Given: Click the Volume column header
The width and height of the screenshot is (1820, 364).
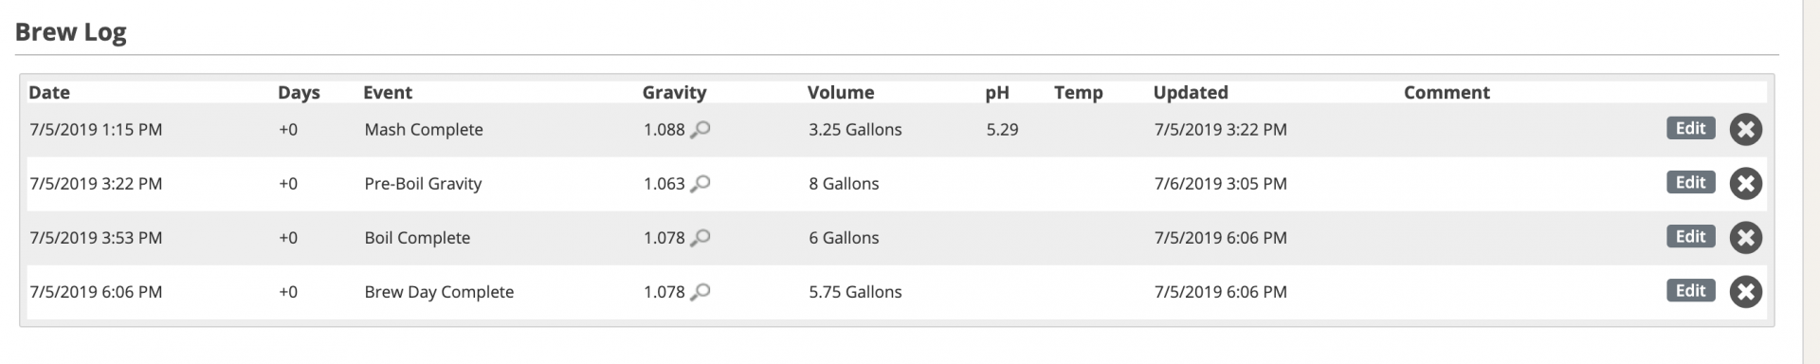Looking at the screenshot, I should tap(841, 92).
